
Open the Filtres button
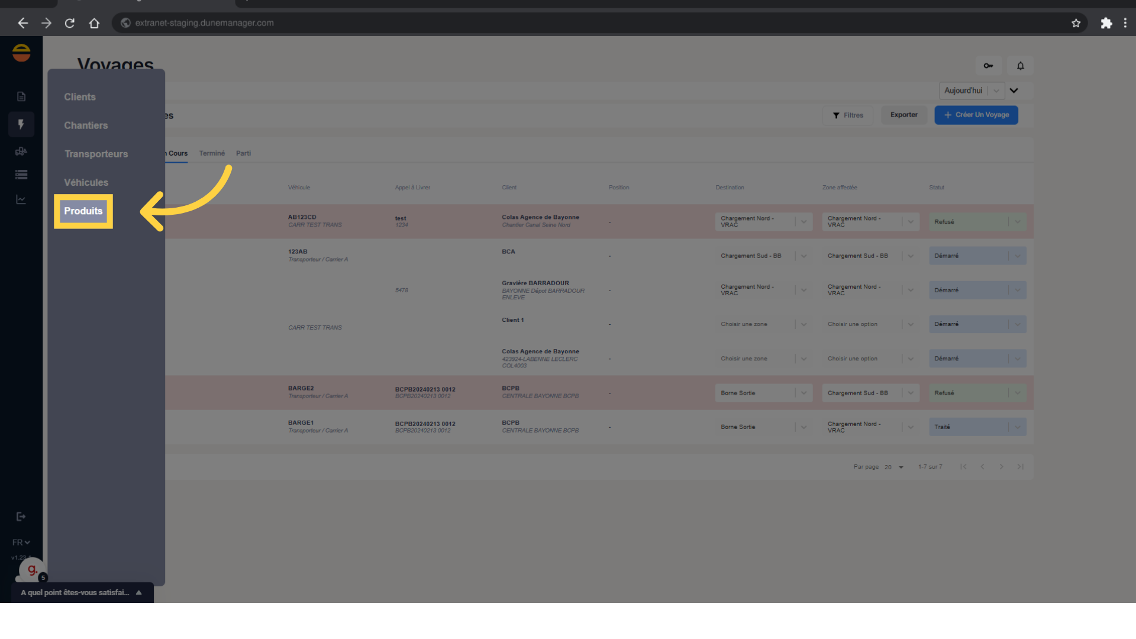848,115
